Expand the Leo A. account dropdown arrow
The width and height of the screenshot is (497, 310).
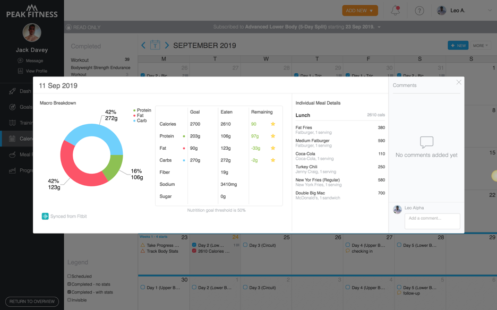pos(490,11)
